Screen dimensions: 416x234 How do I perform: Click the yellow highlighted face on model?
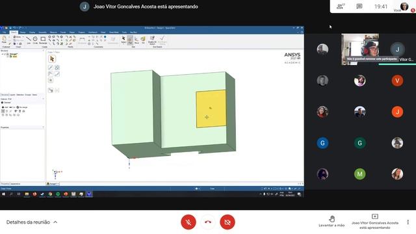pyautogui.click(x=211, y=109)
